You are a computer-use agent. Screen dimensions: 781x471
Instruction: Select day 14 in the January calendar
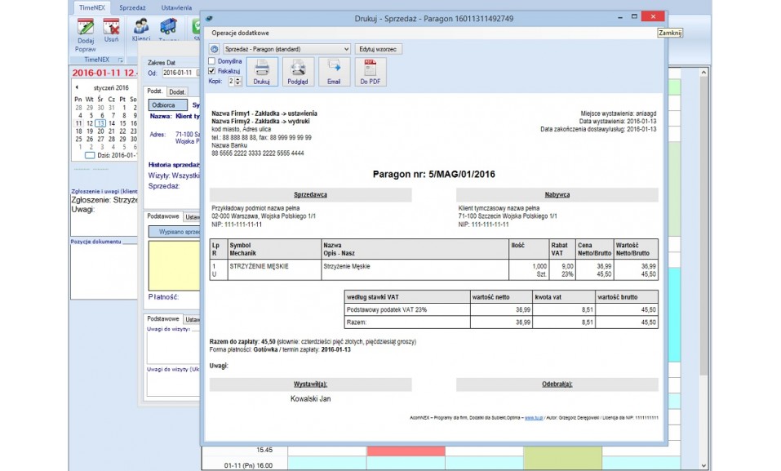tap(111, 123)
